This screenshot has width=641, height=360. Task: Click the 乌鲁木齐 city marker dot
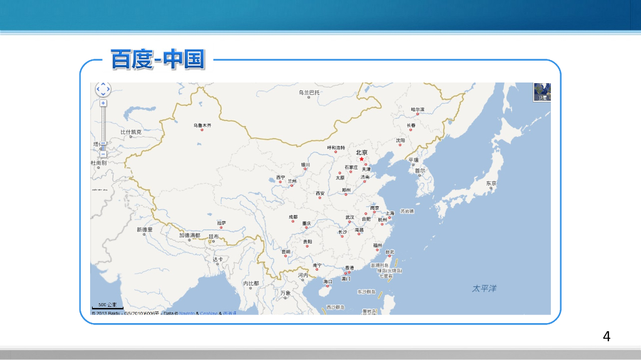[x=202, y=130]
